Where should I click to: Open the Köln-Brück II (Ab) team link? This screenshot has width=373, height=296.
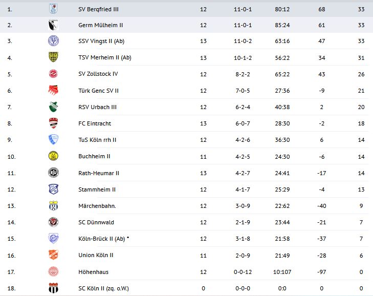(x=101, y=239)
